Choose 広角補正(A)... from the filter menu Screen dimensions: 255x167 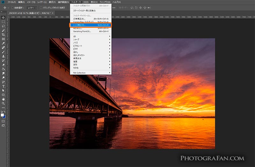91,19
